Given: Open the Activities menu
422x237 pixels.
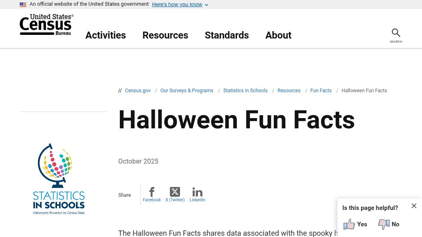Looking at the screenshot, I should [x=105, y=35].
